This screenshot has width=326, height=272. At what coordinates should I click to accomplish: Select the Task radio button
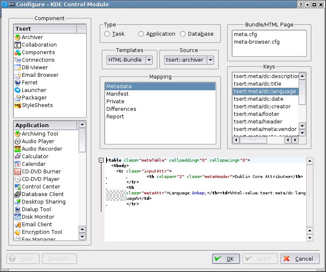point(107,34)
